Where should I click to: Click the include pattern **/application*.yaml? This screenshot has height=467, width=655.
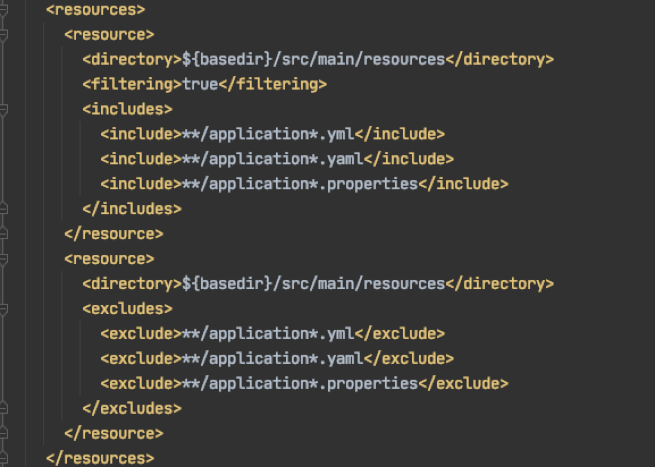[272, 159]
